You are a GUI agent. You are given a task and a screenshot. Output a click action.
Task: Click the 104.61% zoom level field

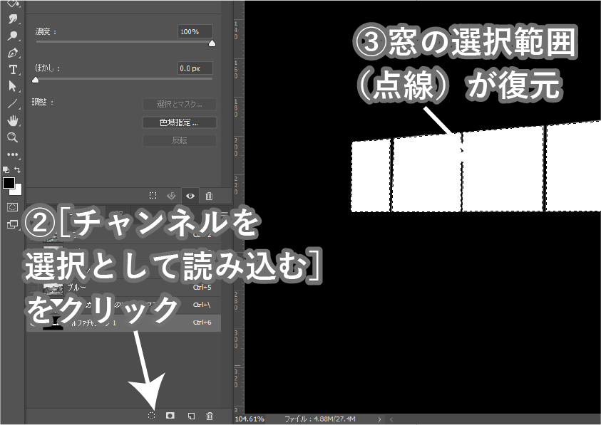pos(250,419)
